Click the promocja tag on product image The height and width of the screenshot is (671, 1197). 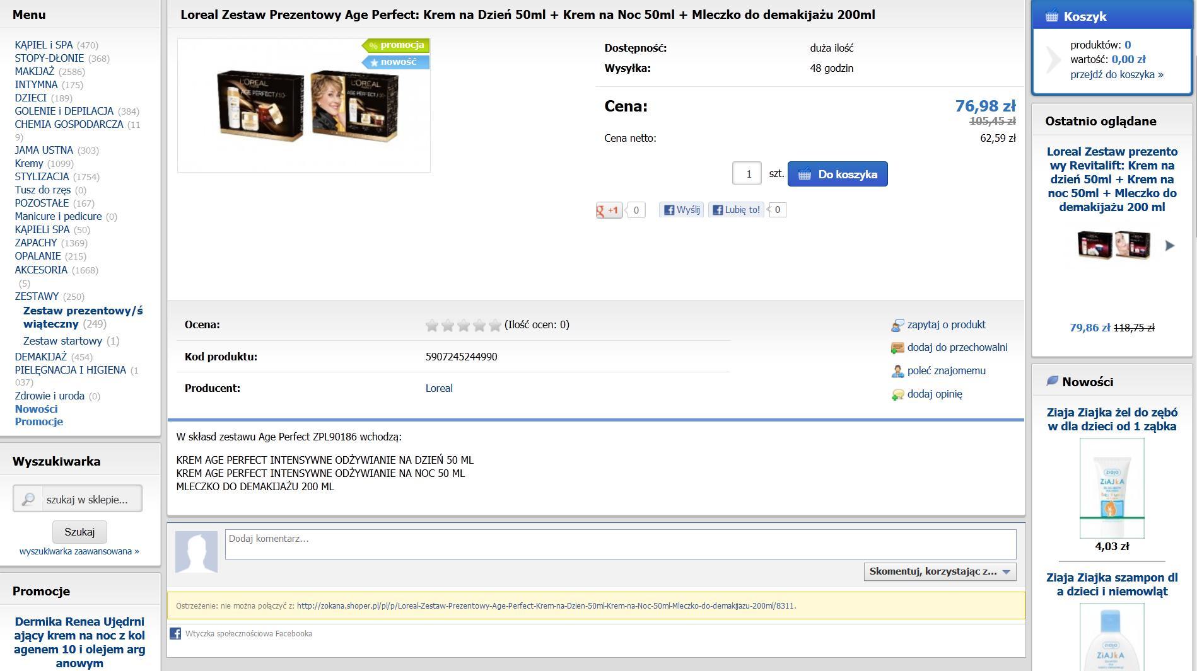[396, 45]
